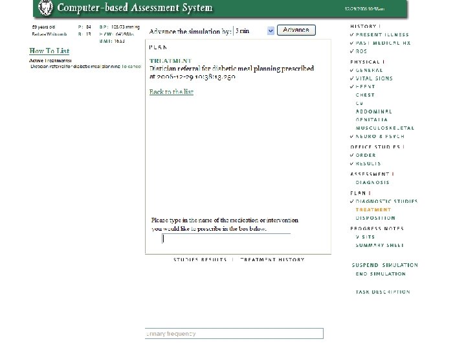Viewport: 466px width, 350px height.
Task: Open Diagnosis under Assessment
Action: pos(372,182)
